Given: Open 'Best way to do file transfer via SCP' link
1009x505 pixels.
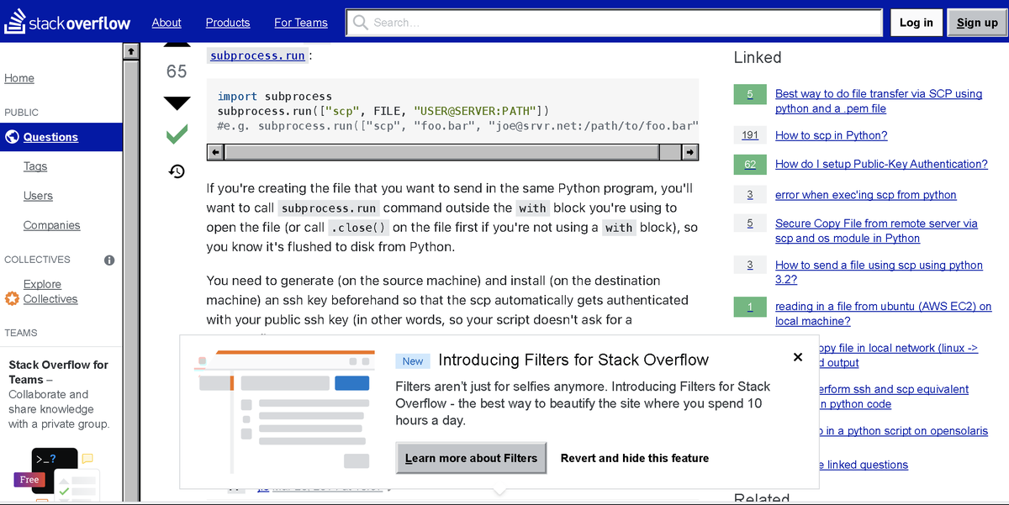Looking at the screenshot, I should 879,101.
